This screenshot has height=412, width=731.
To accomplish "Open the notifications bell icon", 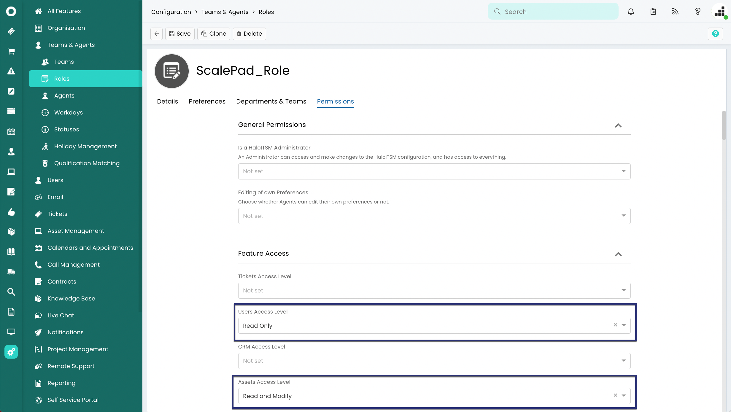I will [631, 12].
